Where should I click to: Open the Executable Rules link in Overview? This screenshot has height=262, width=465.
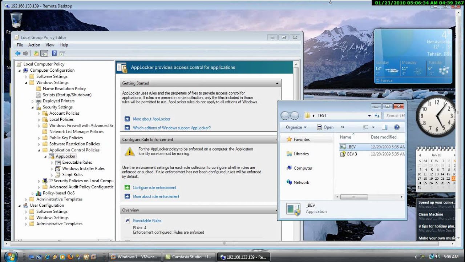point(147,221)
